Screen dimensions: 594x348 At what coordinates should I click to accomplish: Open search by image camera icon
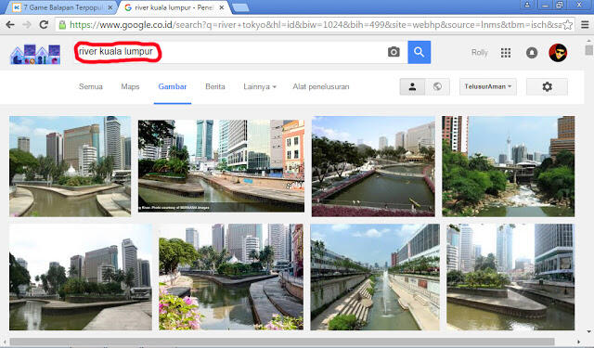click(x=394, y=52)
